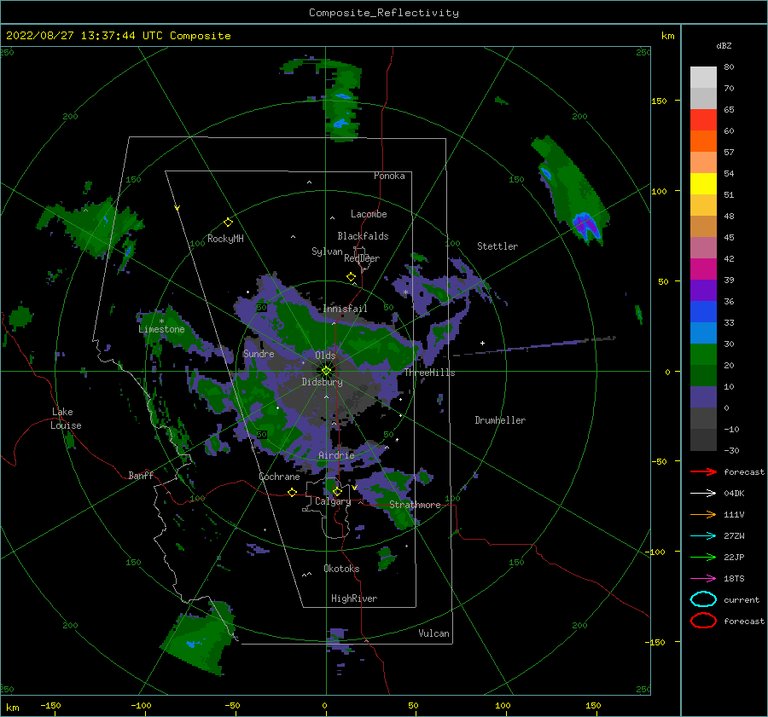The image size is (768, 717).
Task: Click the Sylvan label
Action: (x=327, y=252)
